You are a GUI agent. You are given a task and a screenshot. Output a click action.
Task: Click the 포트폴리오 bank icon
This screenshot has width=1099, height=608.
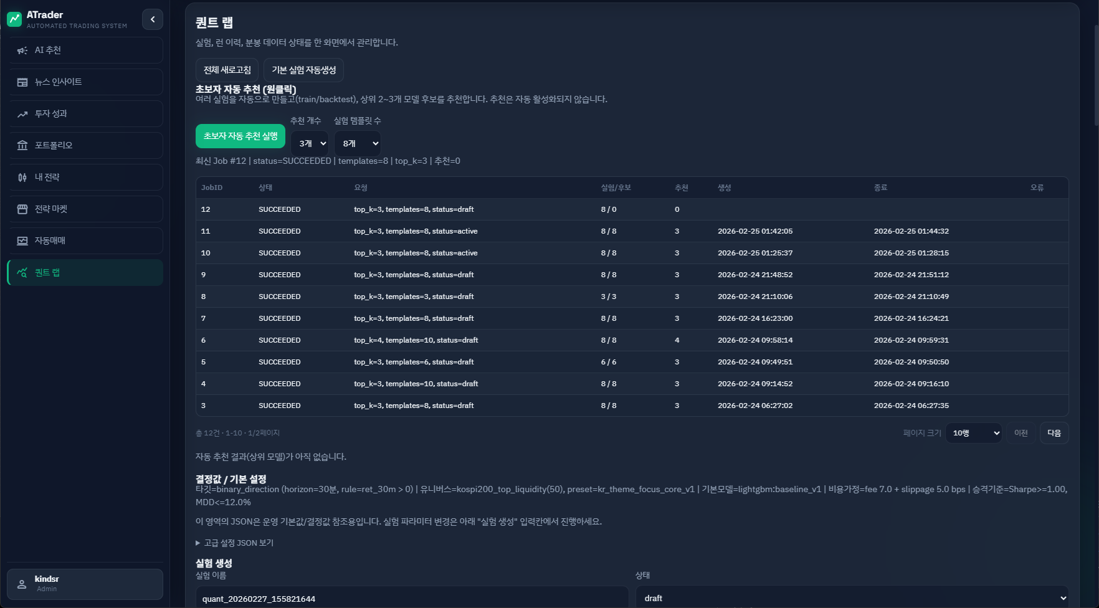click(22, 146)
